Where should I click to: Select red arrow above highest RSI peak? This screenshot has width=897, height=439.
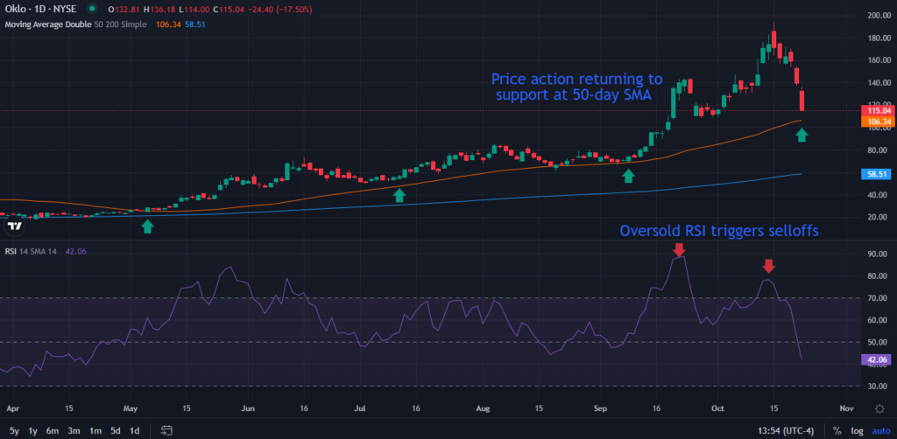pyautogui.click(x=678, y=251)
